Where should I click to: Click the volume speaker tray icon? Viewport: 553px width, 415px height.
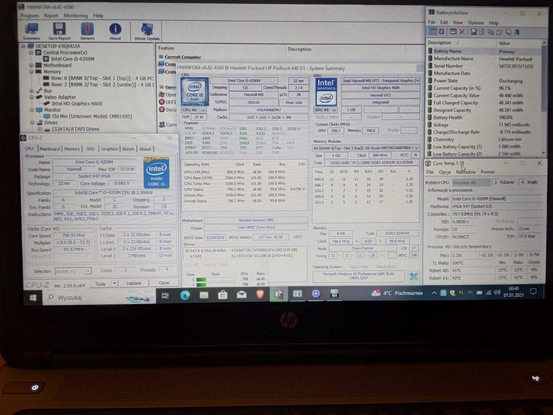tap(497, 292)
